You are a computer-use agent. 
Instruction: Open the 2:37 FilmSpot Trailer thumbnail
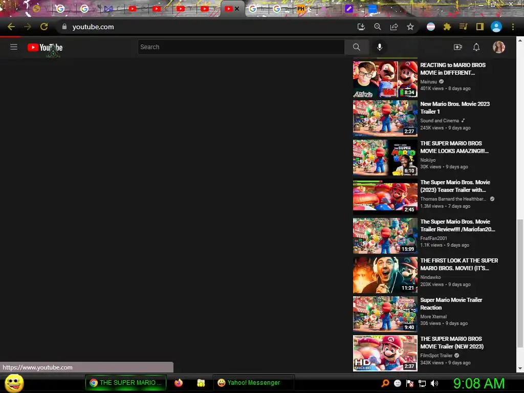(385, 353)
